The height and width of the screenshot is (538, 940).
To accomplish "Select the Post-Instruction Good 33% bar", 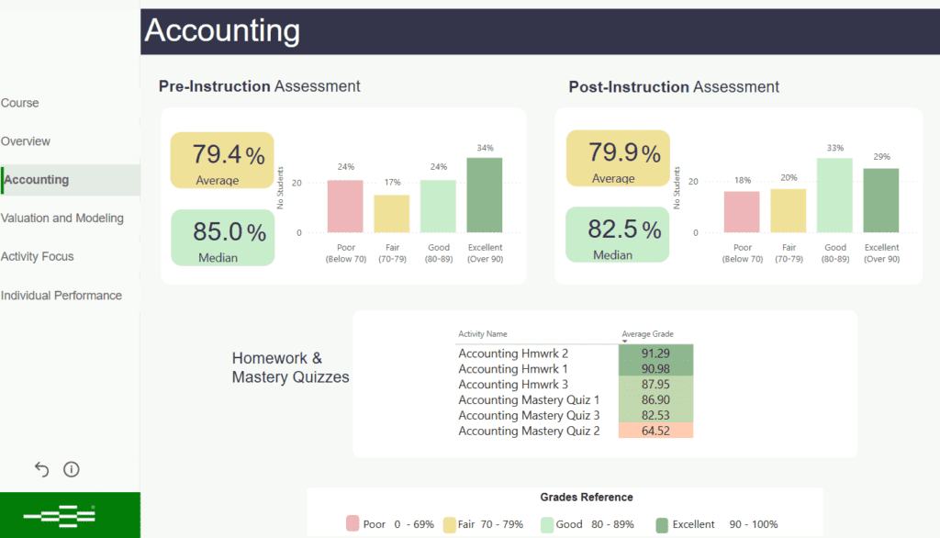I will coord(834,195).
